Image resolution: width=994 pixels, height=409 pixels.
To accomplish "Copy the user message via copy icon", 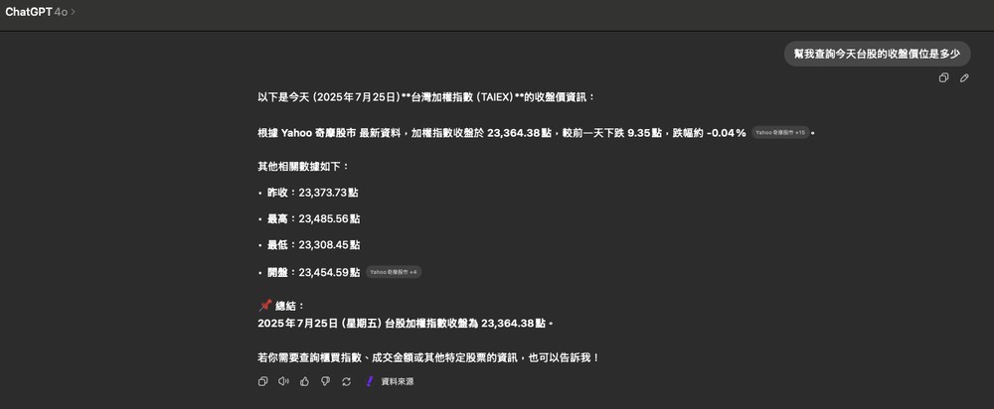I will pos(943,77).
